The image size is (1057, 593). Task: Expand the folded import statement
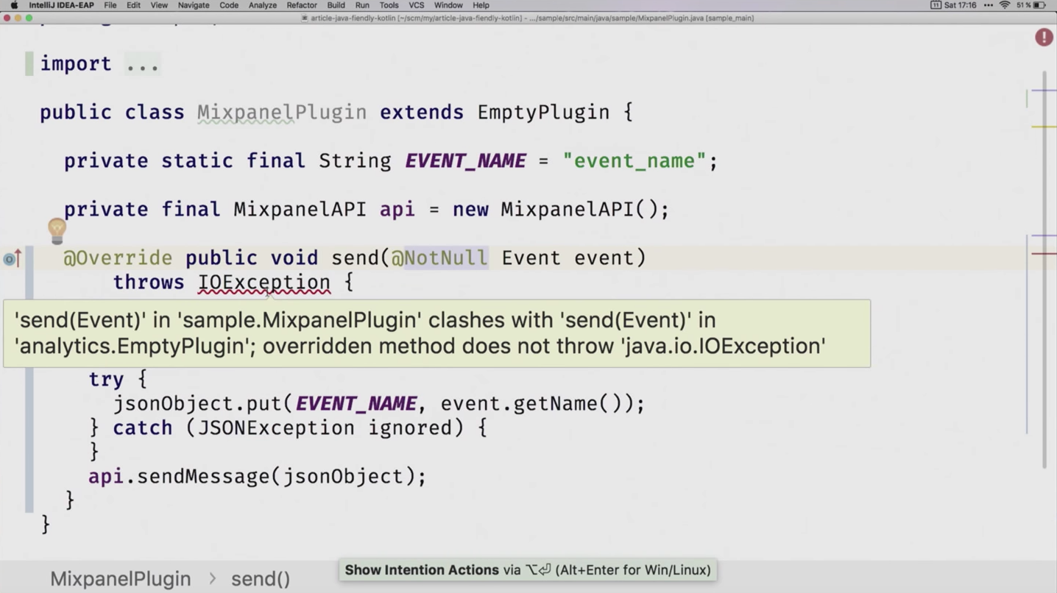point(142,64)
